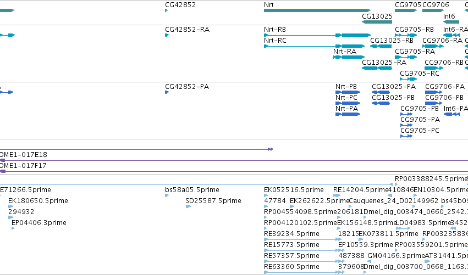
Task: Select protein CG9706-PB
Action: tap(444, 98)
